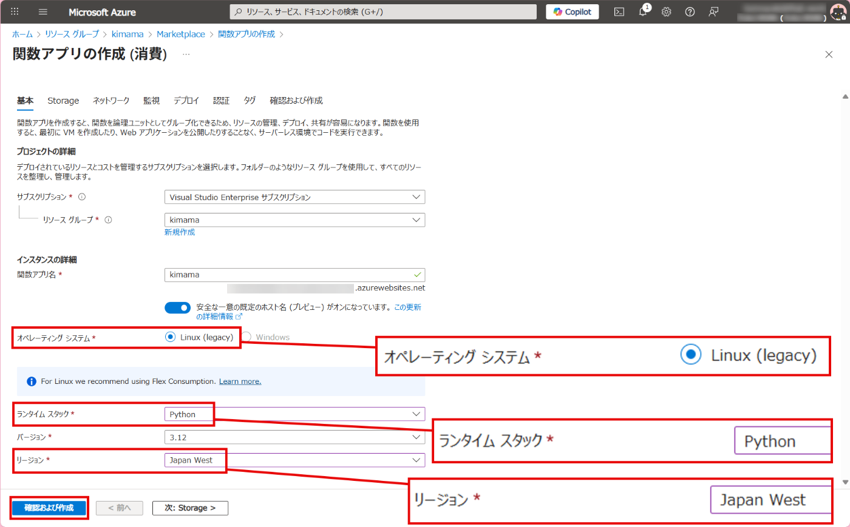850x527 pixels.
Task: Click the < 前へ button
Action: pos(120,508)
